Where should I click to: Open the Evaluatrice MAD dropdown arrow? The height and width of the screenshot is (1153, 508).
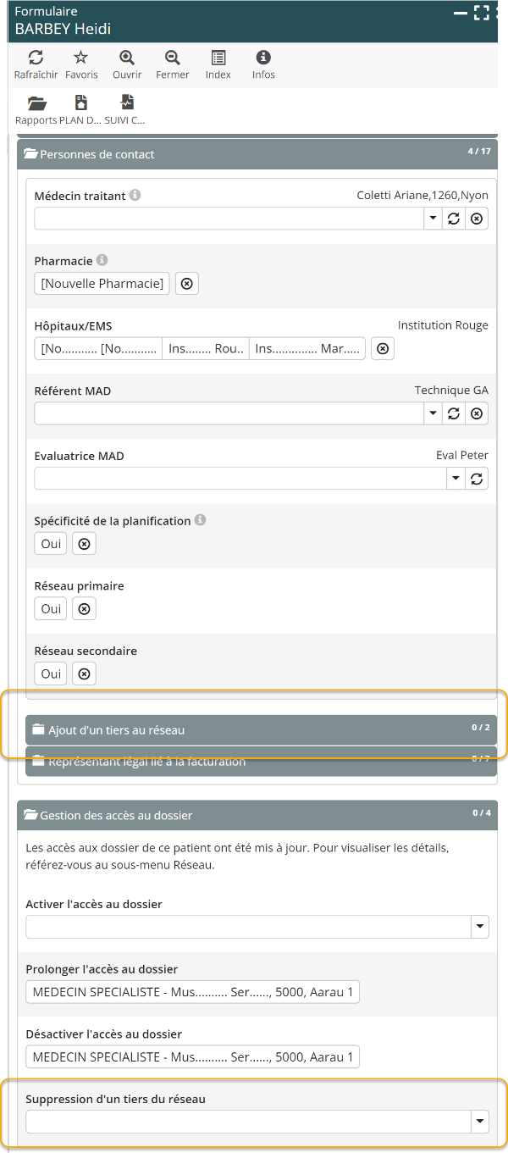point(456,479)
